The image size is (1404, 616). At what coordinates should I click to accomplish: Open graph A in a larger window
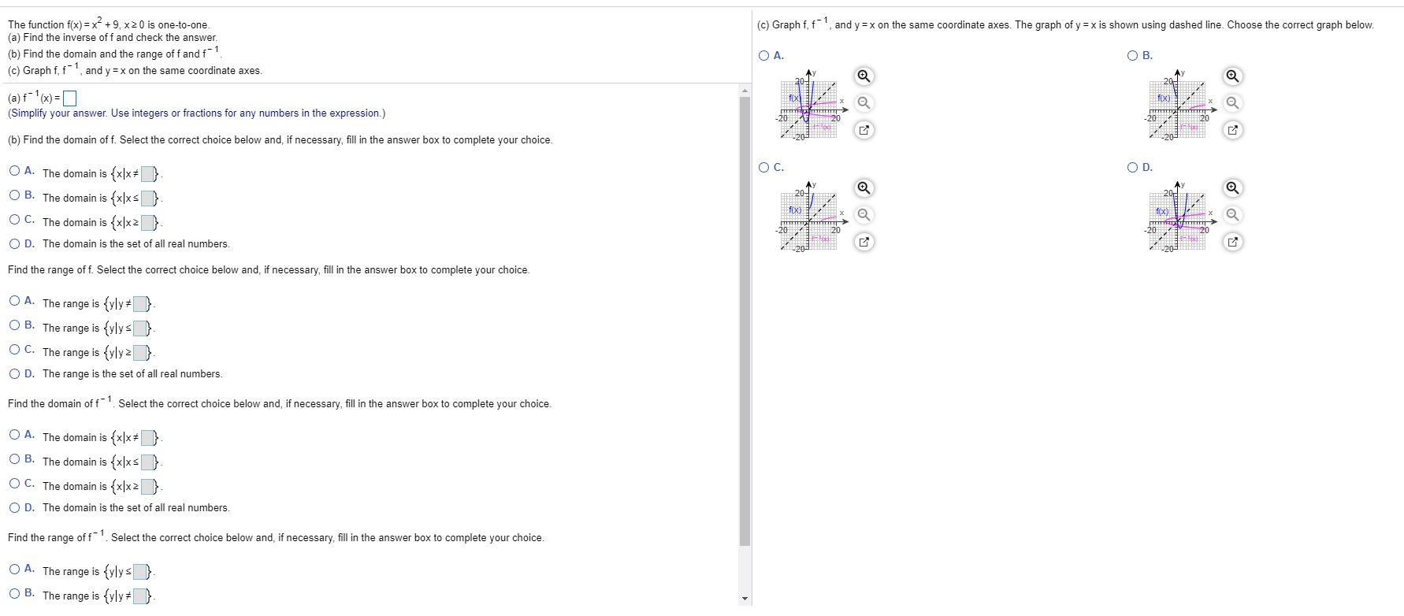click(864, 130)
